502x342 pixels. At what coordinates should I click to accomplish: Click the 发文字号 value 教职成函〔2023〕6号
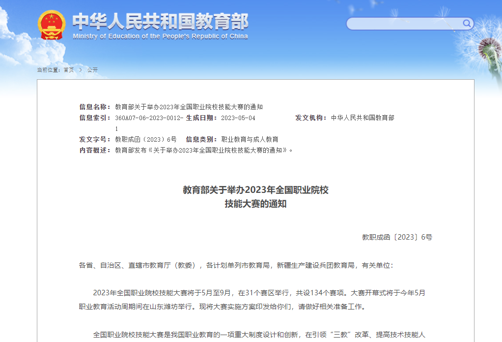click(145, 139)
